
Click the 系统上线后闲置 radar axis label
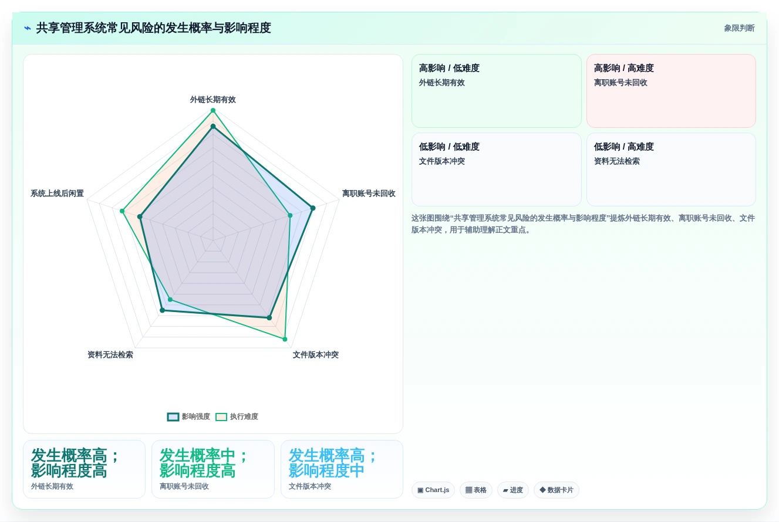(57, 194)
